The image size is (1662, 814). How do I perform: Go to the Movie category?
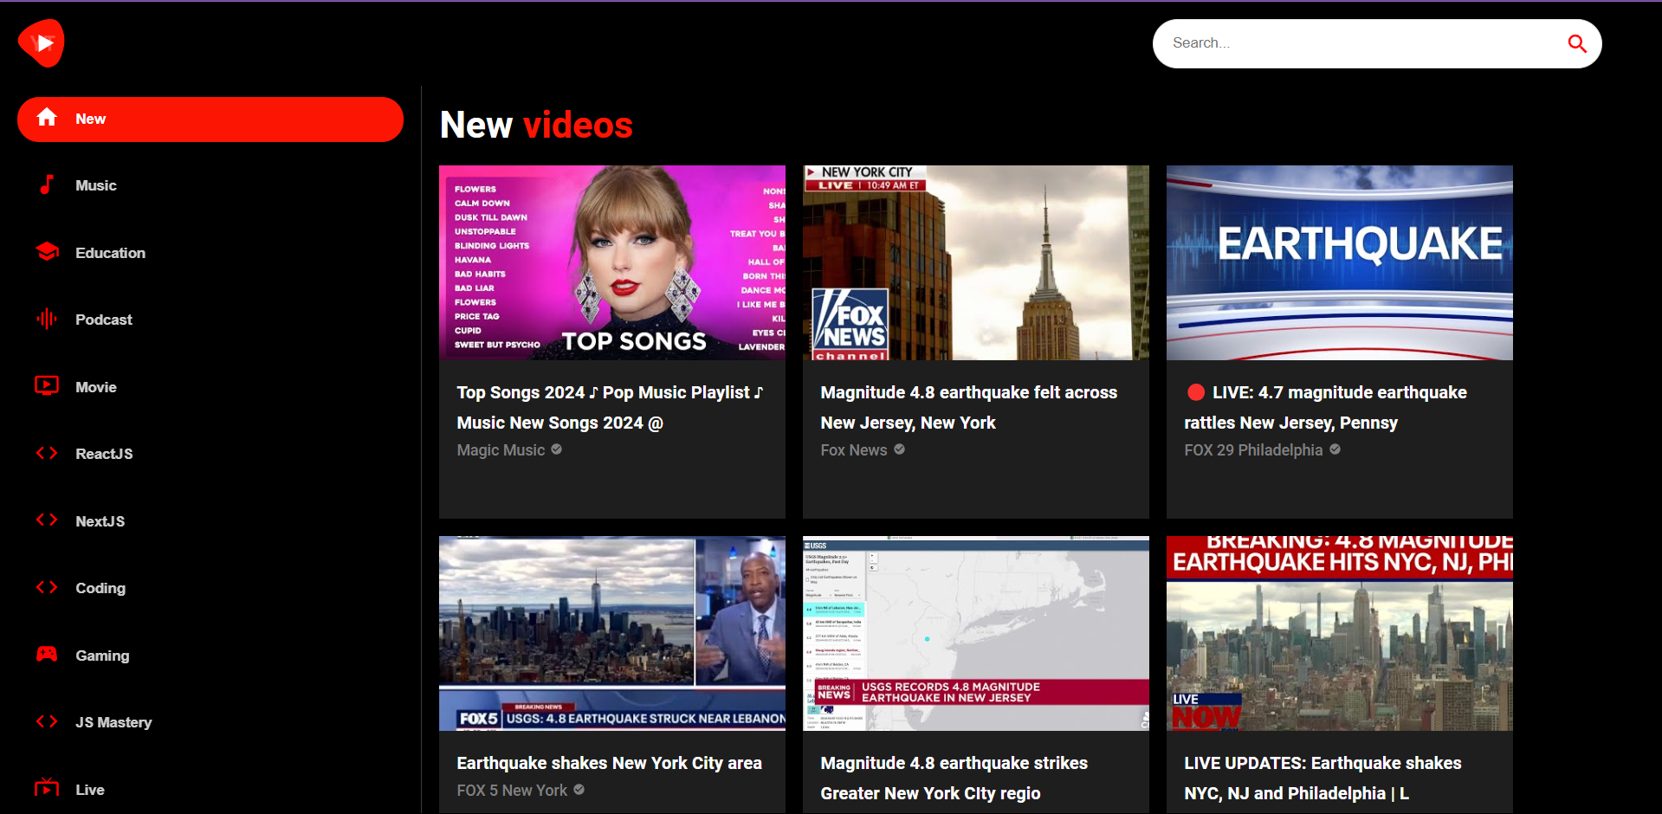(x=210, y=387)
